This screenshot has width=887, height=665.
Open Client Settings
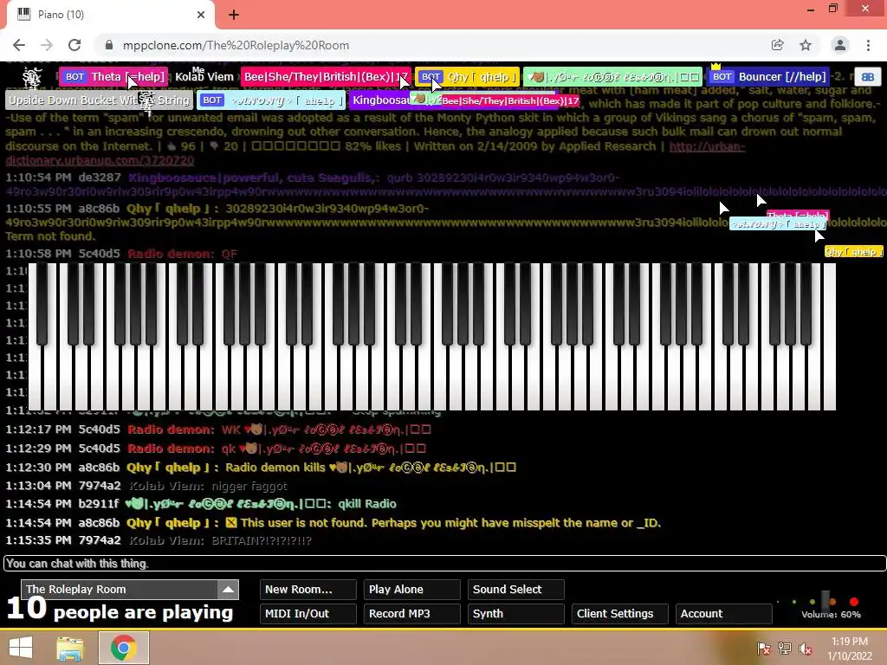[x=620, y=614]
